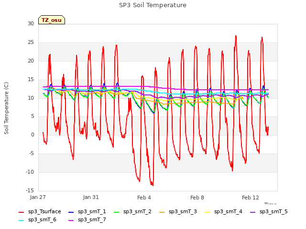Click the SP3 Soil Temperature chart title
Screen dimensions: 306x229
click(153, 5)
